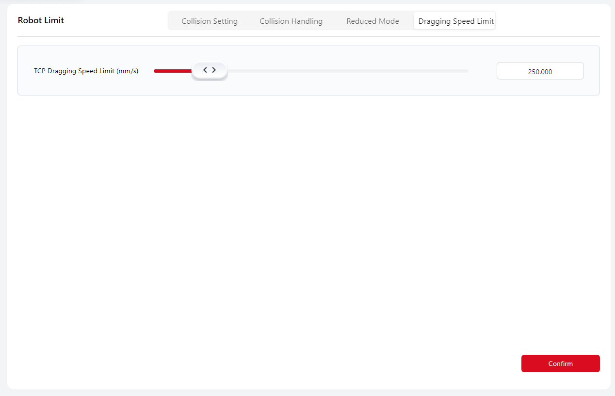Click the red filled portion of the slider

coord(172,71)
